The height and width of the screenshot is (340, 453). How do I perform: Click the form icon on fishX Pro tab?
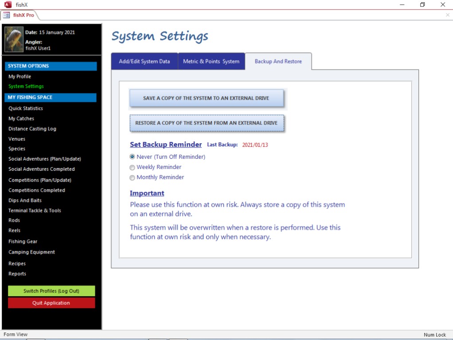click(7, 15)
